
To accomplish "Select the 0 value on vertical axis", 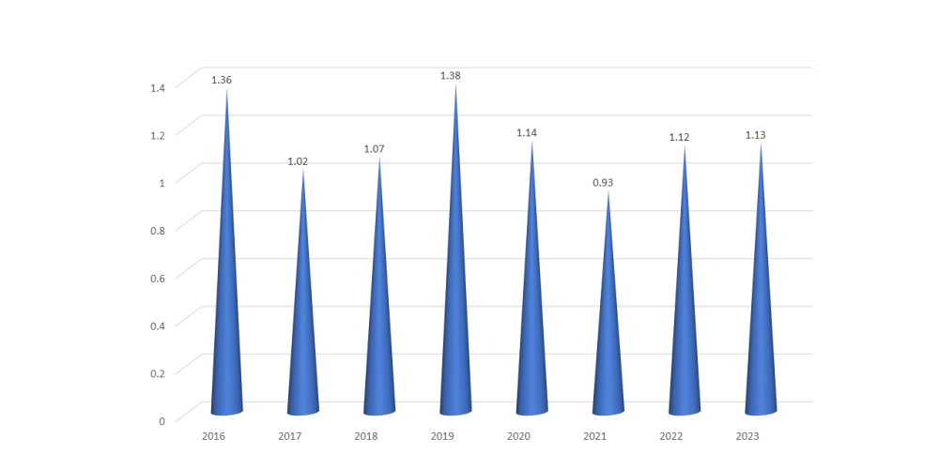I will (162, 420).
